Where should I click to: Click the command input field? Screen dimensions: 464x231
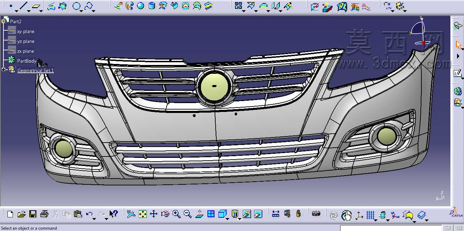[391, 228]
